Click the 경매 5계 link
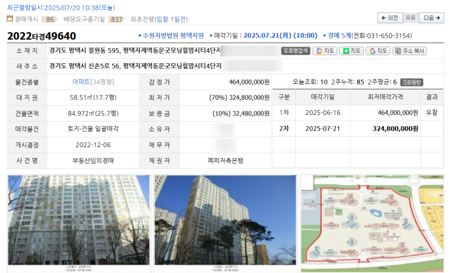The image size is (452, 273). point(339,36)
